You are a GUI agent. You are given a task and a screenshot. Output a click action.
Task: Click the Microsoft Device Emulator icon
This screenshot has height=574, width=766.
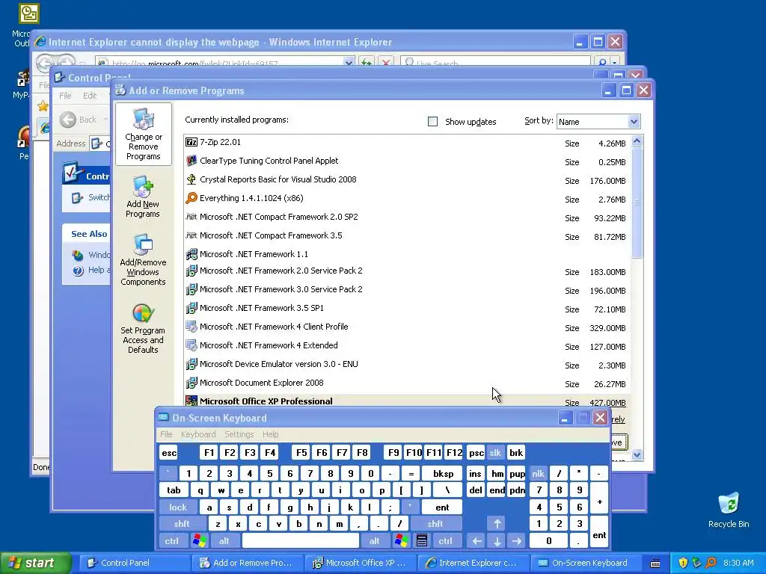click(191, 364)
